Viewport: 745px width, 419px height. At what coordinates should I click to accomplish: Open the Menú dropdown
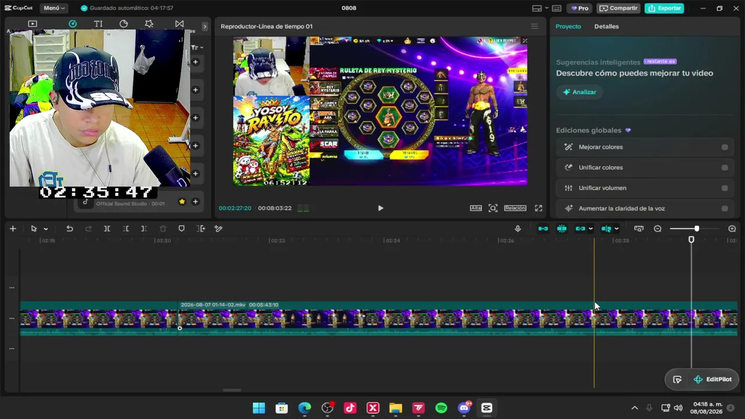tap(54, 8)
